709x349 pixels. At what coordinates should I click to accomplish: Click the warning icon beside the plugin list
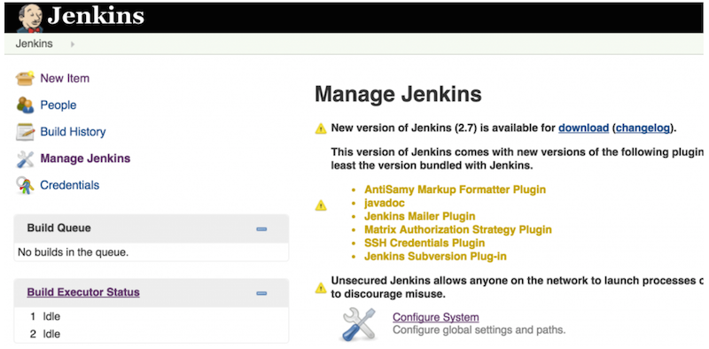[321, 206]
